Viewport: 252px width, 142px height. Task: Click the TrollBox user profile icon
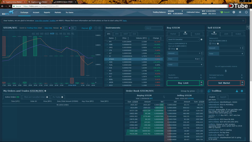237,91
